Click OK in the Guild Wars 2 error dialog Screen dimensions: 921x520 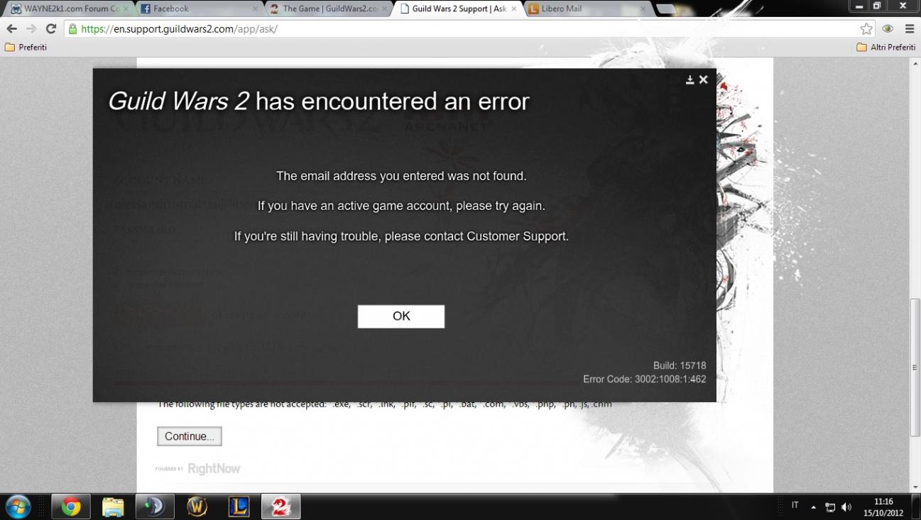401,316
